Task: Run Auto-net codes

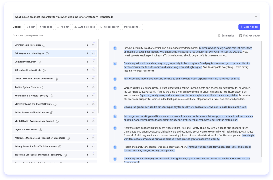Action: 84,27
